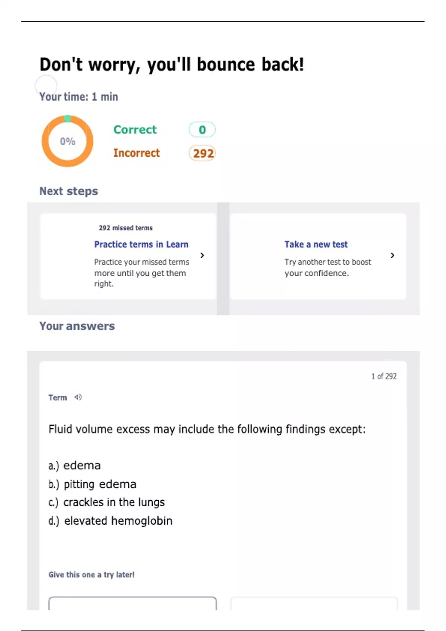Click the green marker on score ring
Image resolution: width=446 pixels, height=631 pixels.
[67, 118]
